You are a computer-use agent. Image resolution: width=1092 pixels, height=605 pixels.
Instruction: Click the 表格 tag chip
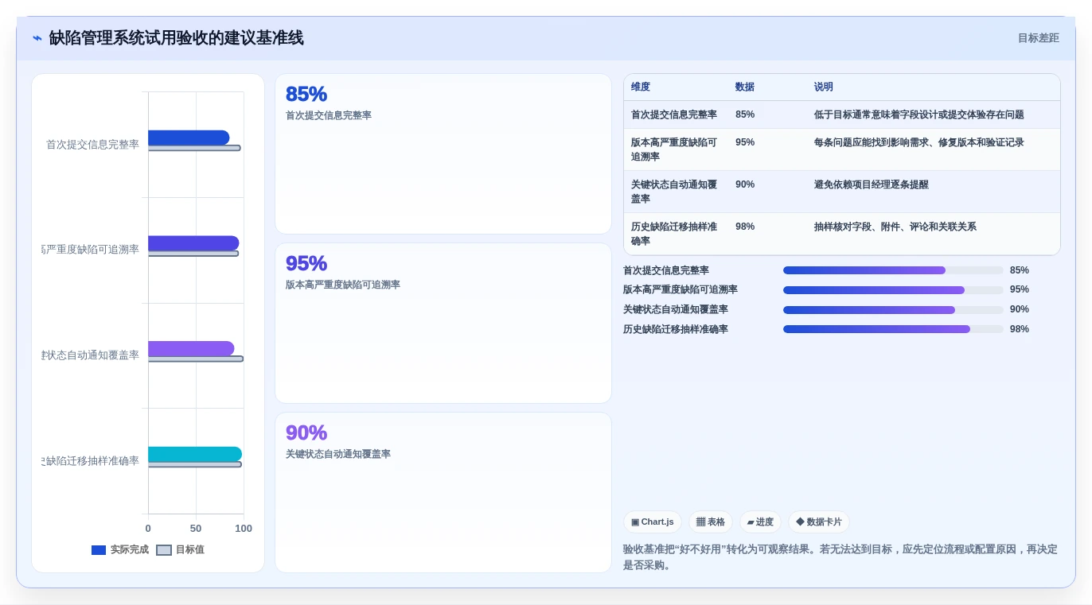711,522
